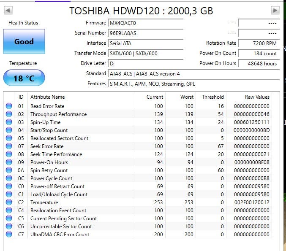Click the status orb beside Reallocated Sectors Count
The height and width of the screenshot is (251, 286).
pyautogui.click(x=9, y=138)
